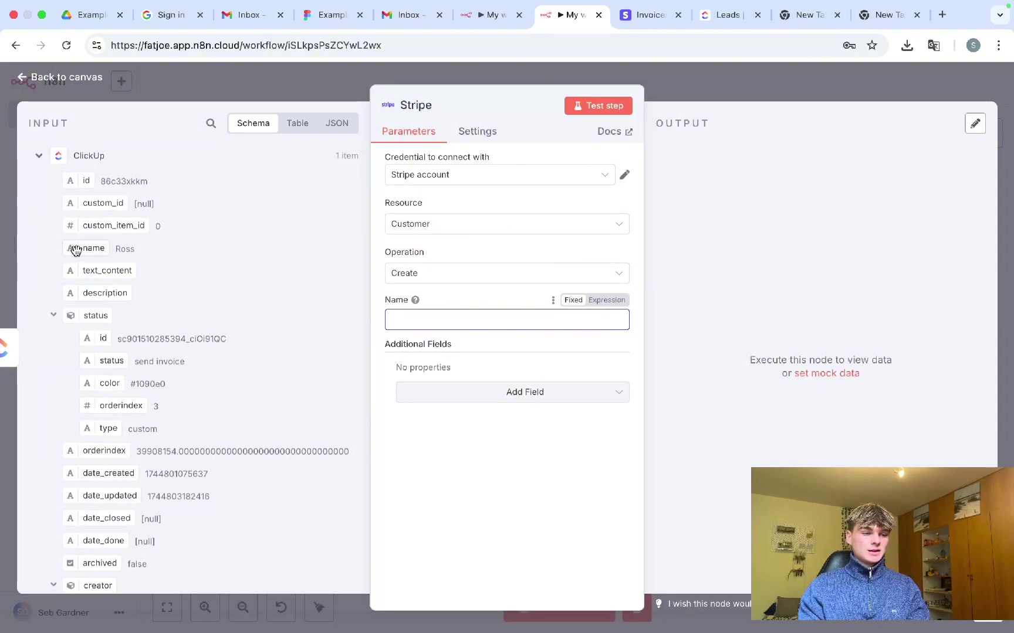
Task: Click the set mock data link
Action: click(826, 373)
